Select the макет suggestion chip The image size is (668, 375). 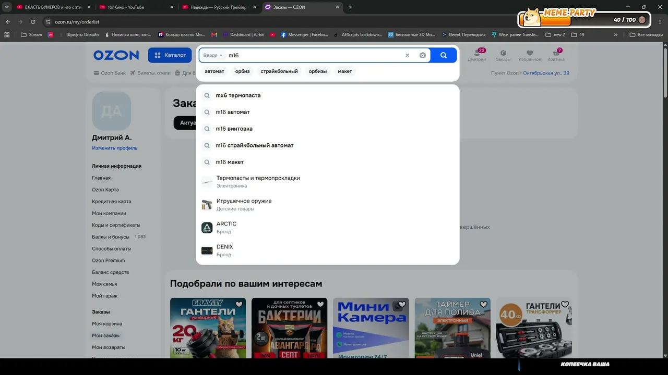(345, 71)
